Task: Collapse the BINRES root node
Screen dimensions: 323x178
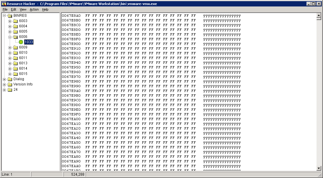Action: (x=4, y=16)
